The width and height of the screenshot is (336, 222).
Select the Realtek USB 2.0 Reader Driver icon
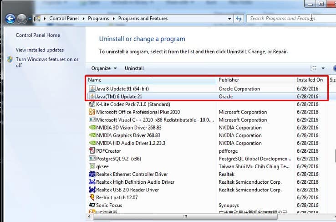(92, 190)
